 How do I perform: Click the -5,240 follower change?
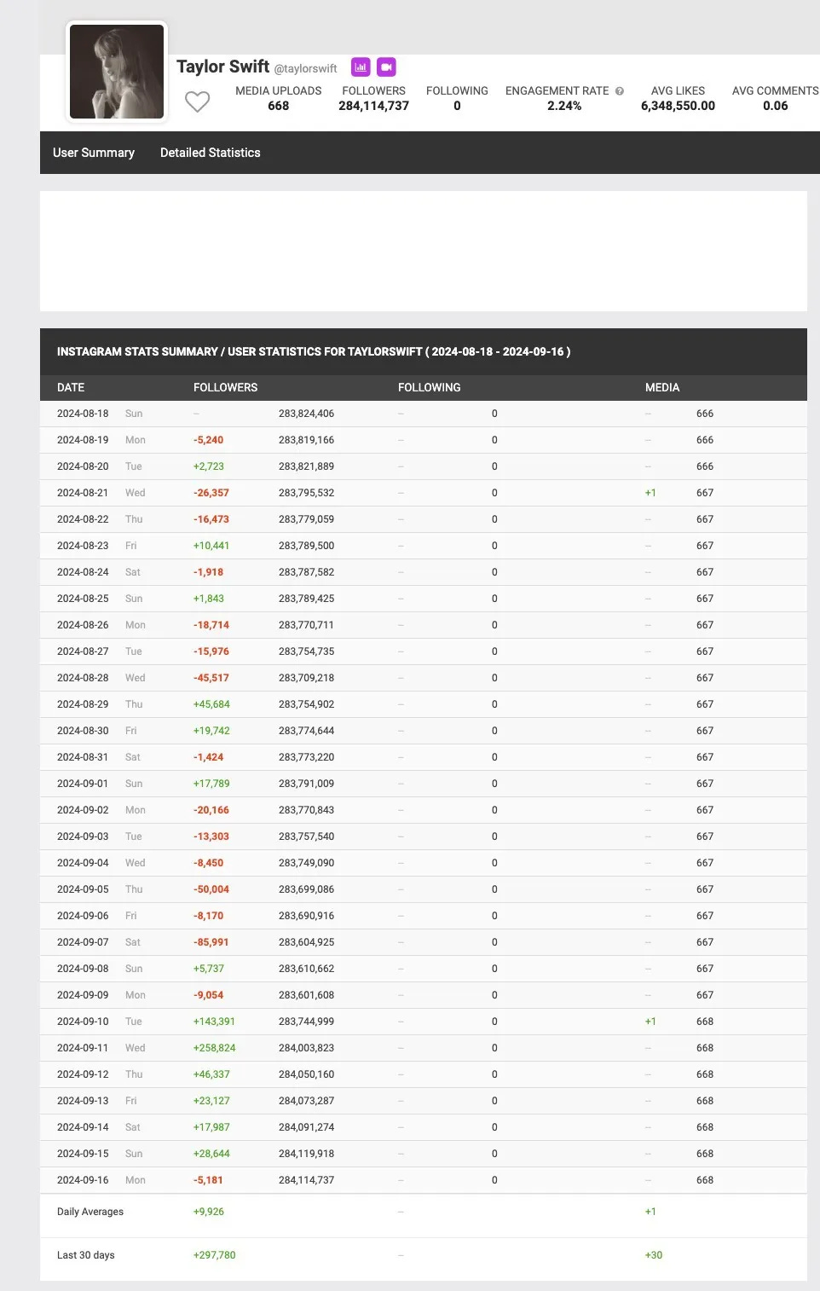[208, 440]
